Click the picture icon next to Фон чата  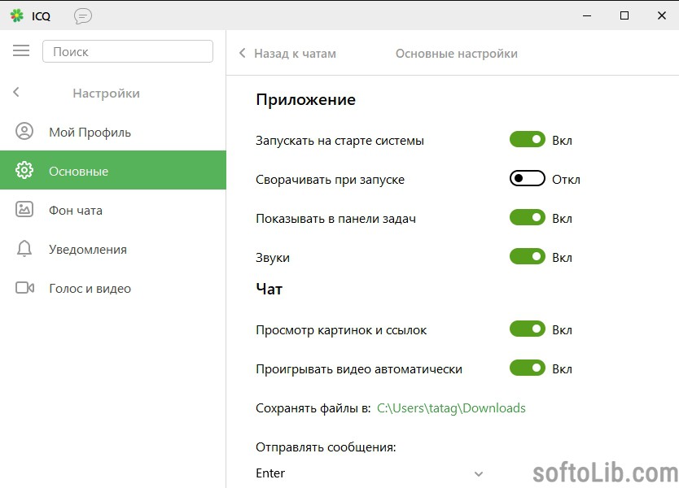24,209
